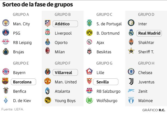Click the highlighted Villarreal label
Image resolution: width=167 pixels, height=115 pixels.
click(65, 72)
